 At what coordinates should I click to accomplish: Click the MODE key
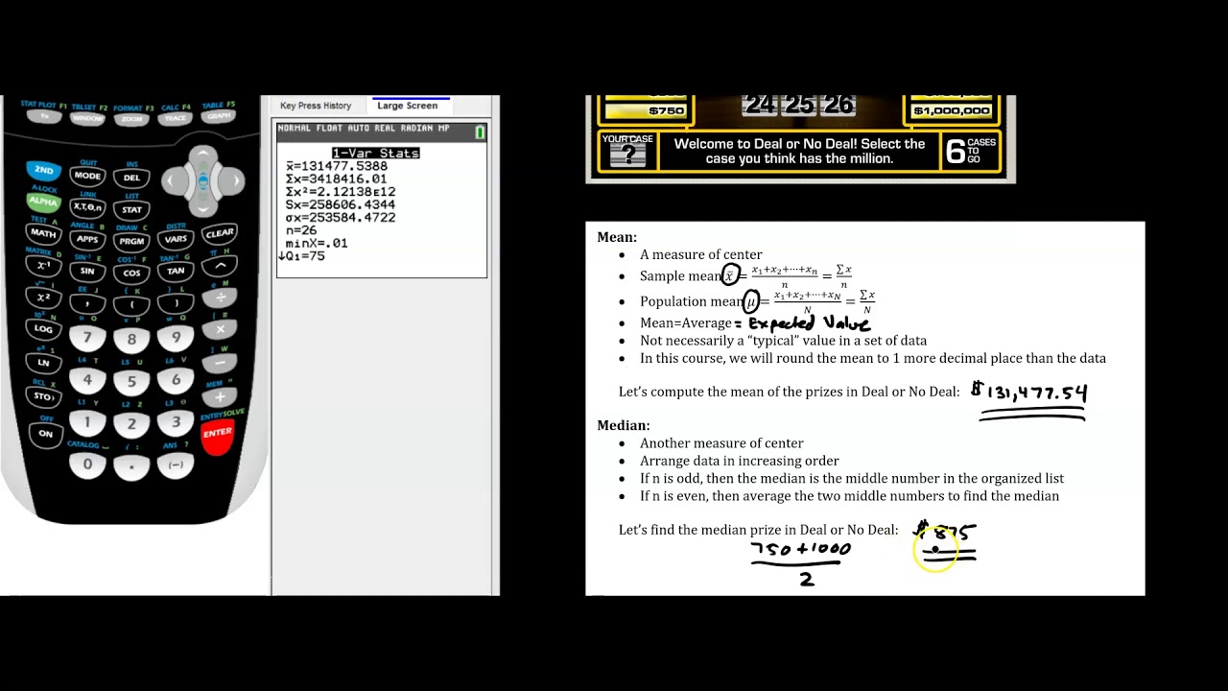tap(87, 177)
